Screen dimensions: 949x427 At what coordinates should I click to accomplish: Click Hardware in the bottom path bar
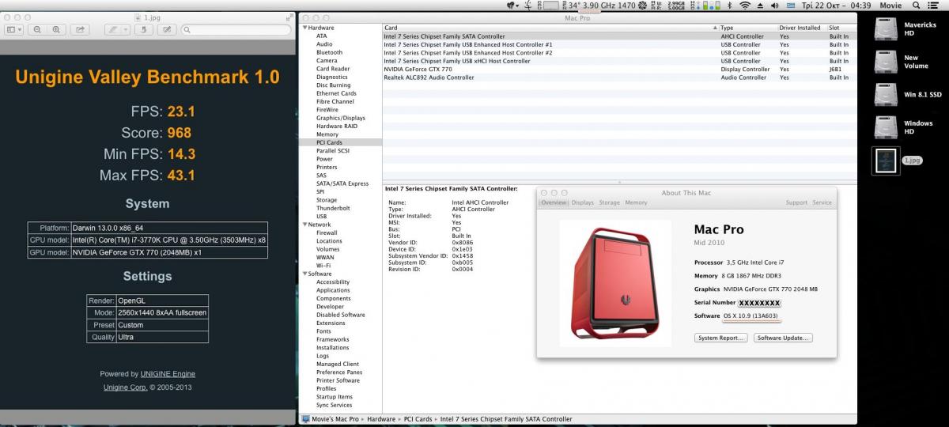(x=380, y=419)
